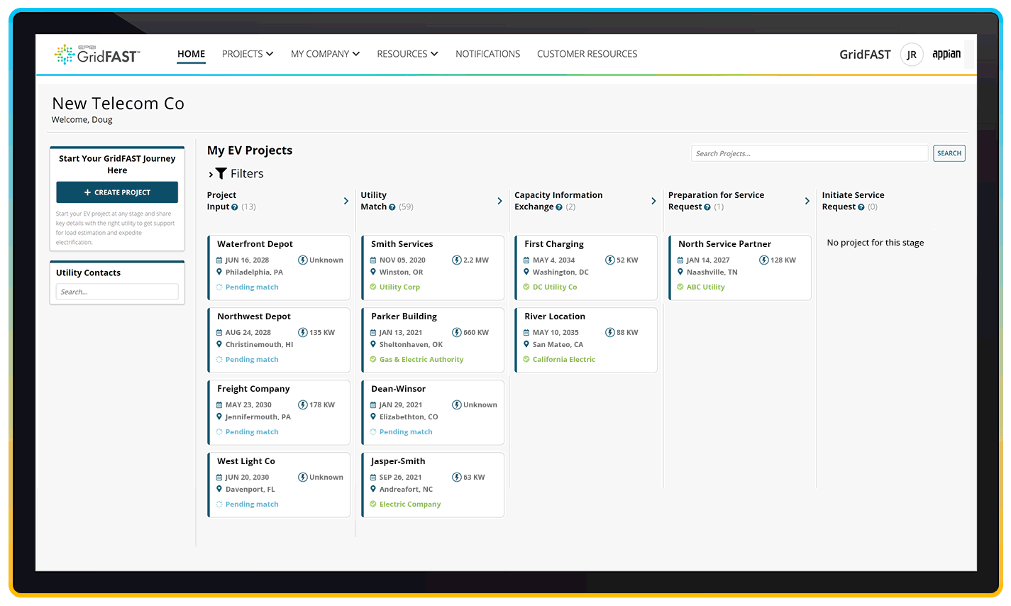This screenshot has width=1011, height=606.
Task: Click the Create Project button
Action: [x=117, y=192]
